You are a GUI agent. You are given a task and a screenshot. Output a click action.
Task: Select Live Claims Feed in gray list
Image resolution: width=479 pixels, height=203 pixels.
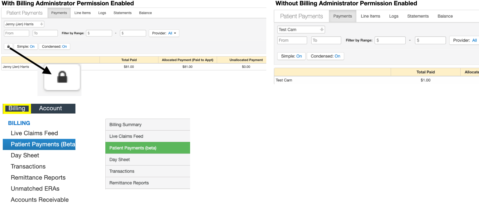[148, 136]
